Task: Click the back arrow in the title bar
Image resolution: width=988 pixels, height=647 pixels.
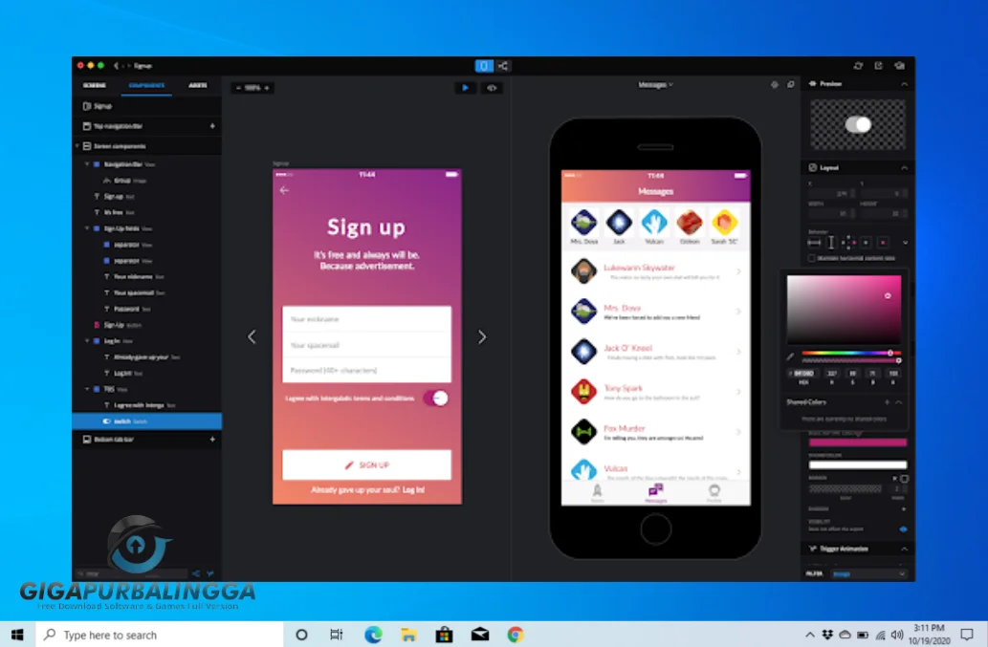Action: pos(115,66)
